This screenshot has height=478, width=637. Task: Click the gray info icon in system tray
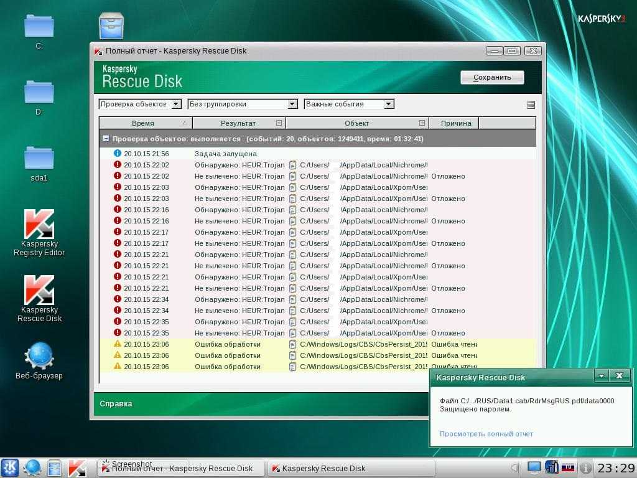click(x=585, y=468)
